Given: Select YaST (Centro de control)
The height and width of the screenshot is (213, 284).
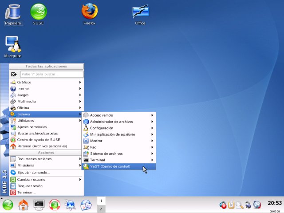Looking at the screenshot, I should click(119, 166).
